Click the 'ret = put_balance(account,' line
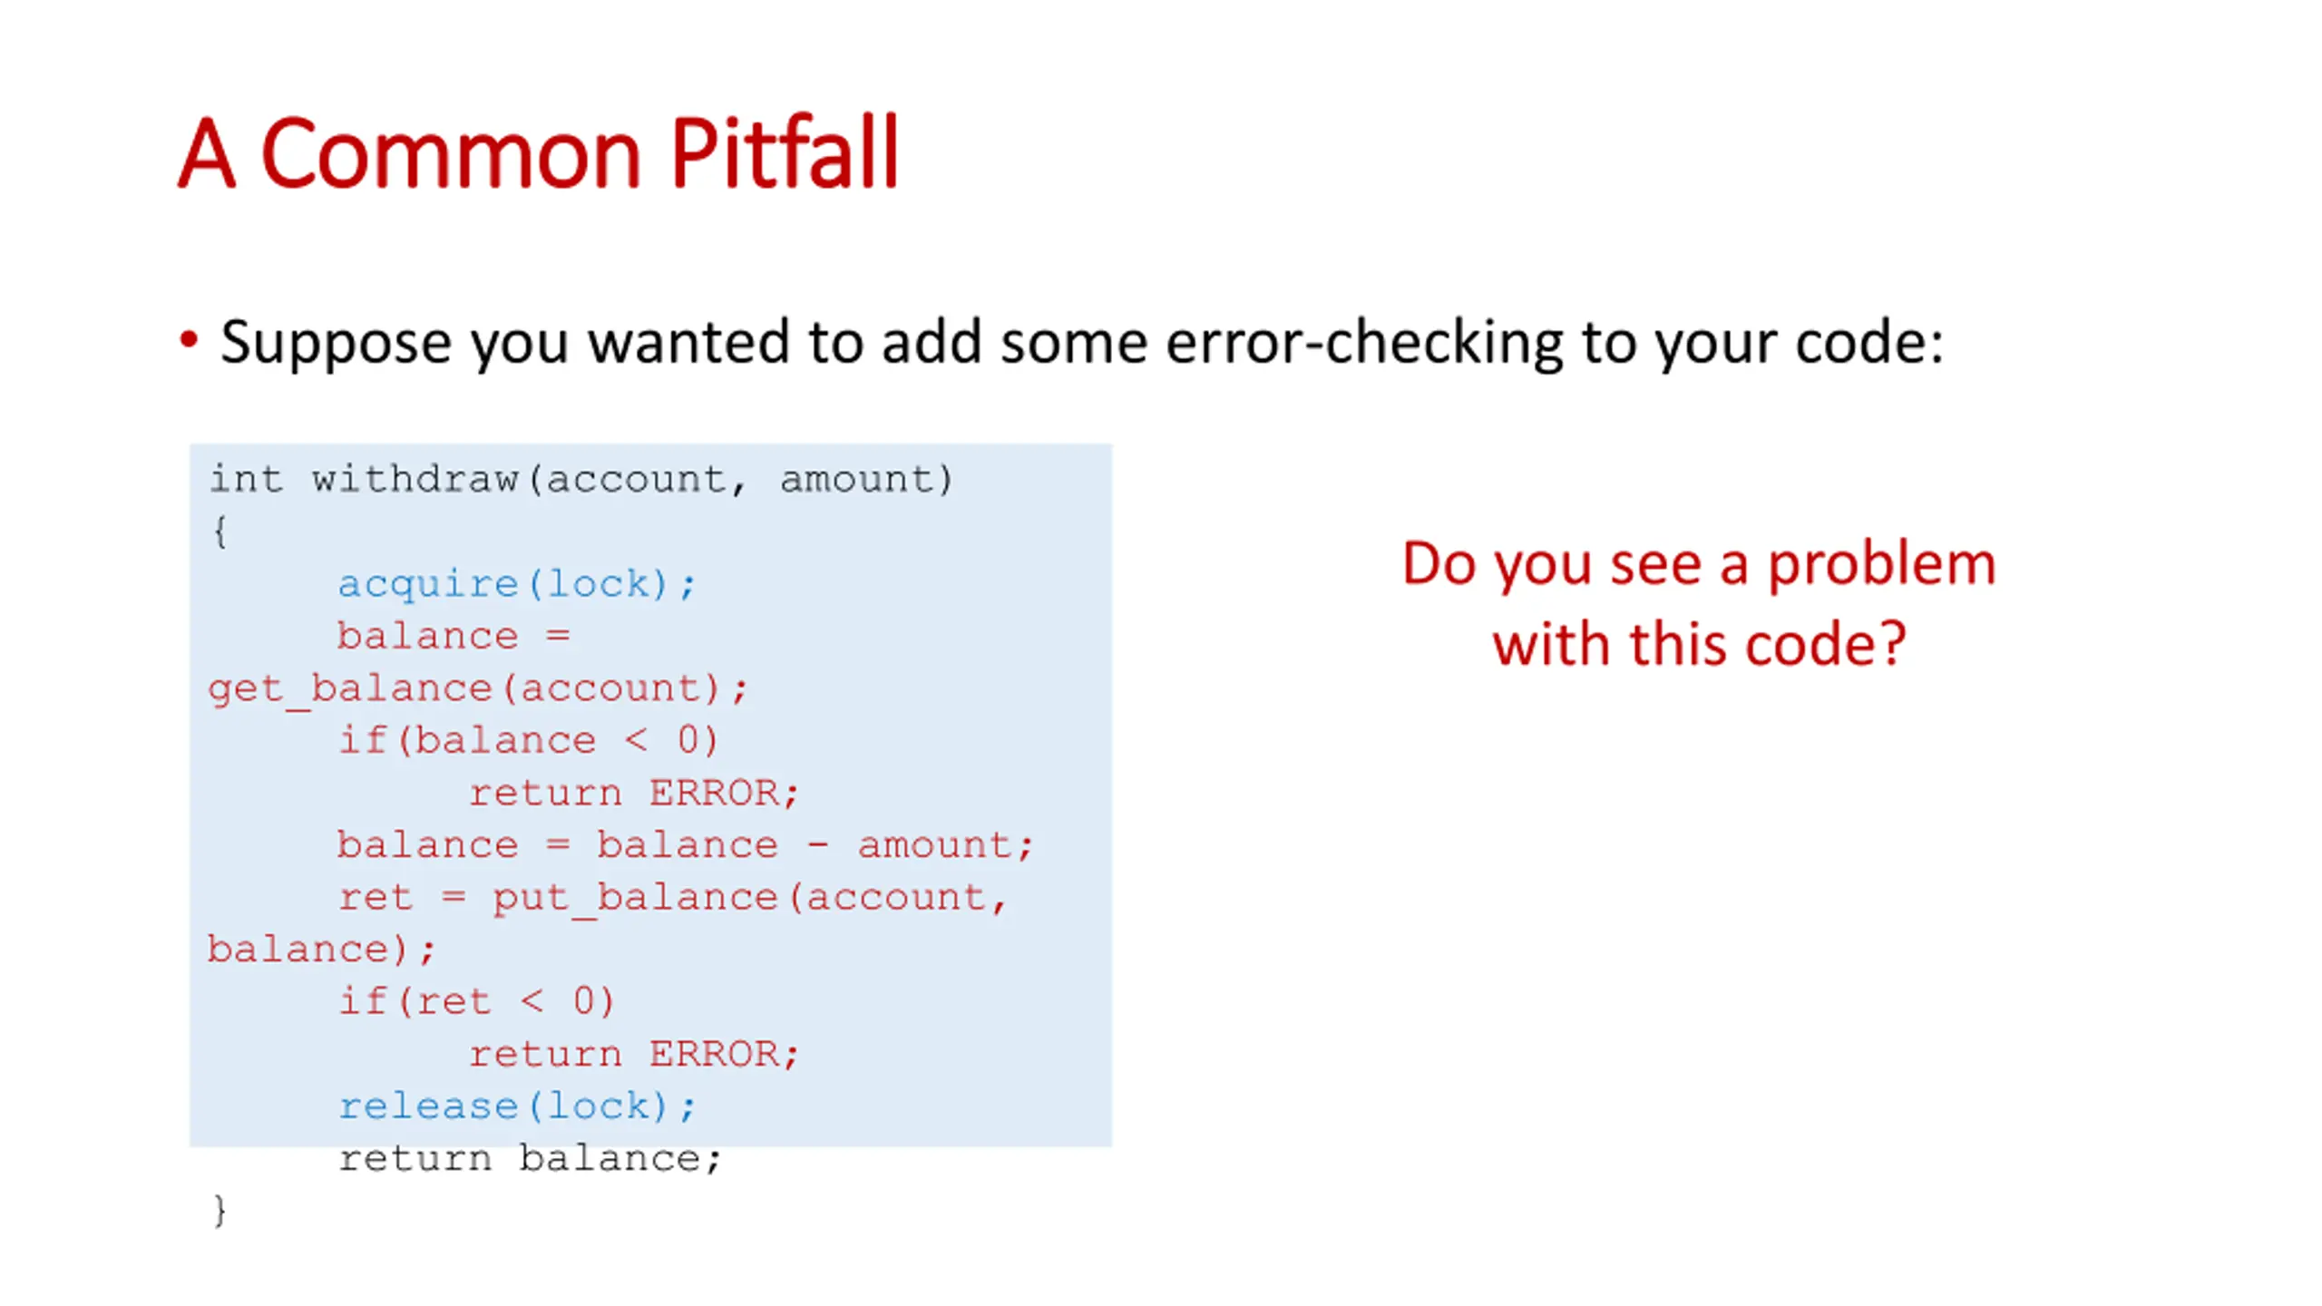The image size is (2322, 1306). click(673, 898)
